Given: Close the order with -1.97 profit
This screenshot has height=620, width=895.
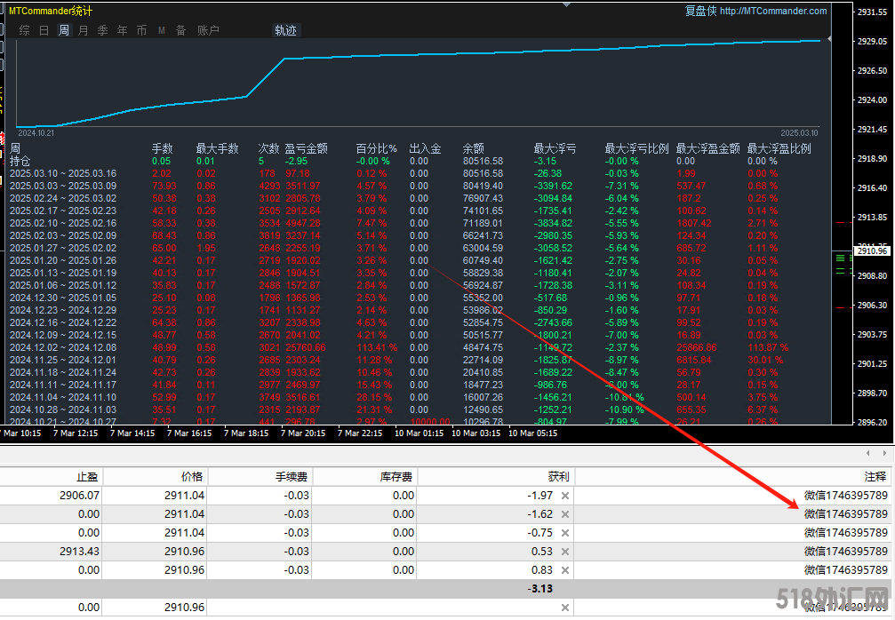Looking at the screenshot, I should (564, 495).
